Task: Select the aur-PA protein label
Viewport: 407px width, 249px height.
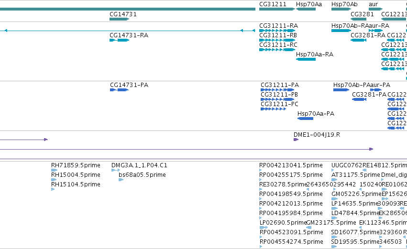Action: 380,86
